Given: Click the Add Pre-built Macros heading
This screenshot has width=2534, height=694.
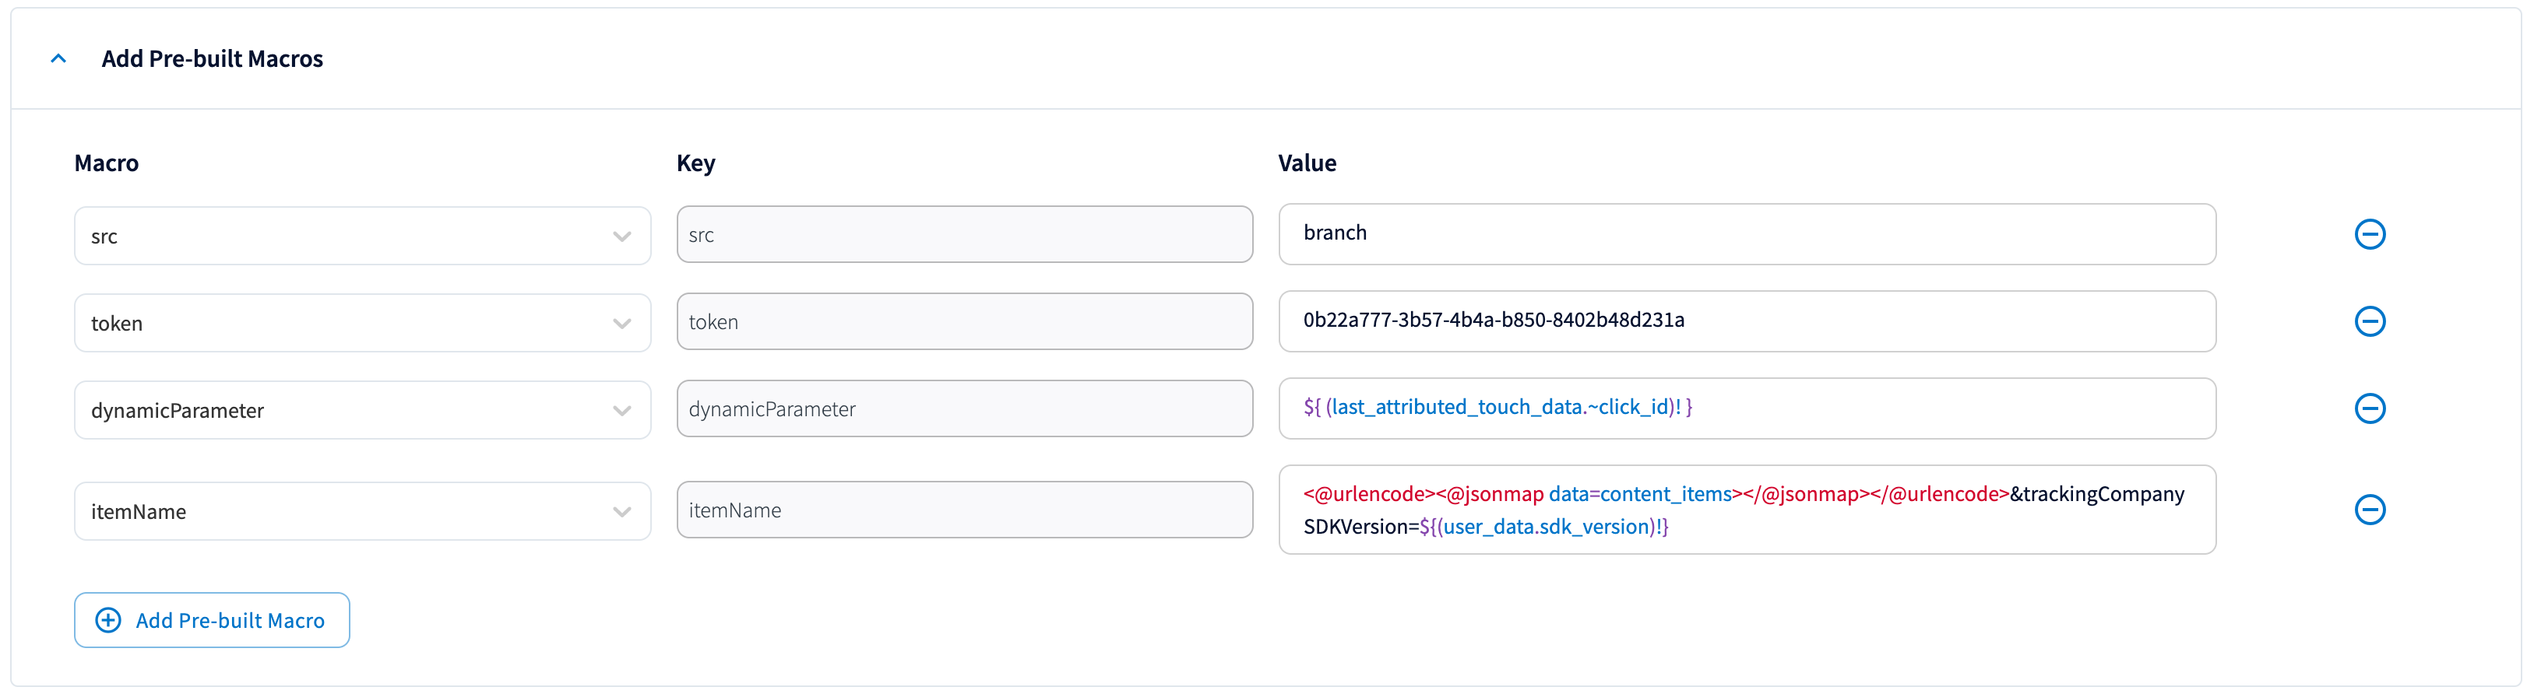Looking at the screenshot, I should tap(213, 59).
